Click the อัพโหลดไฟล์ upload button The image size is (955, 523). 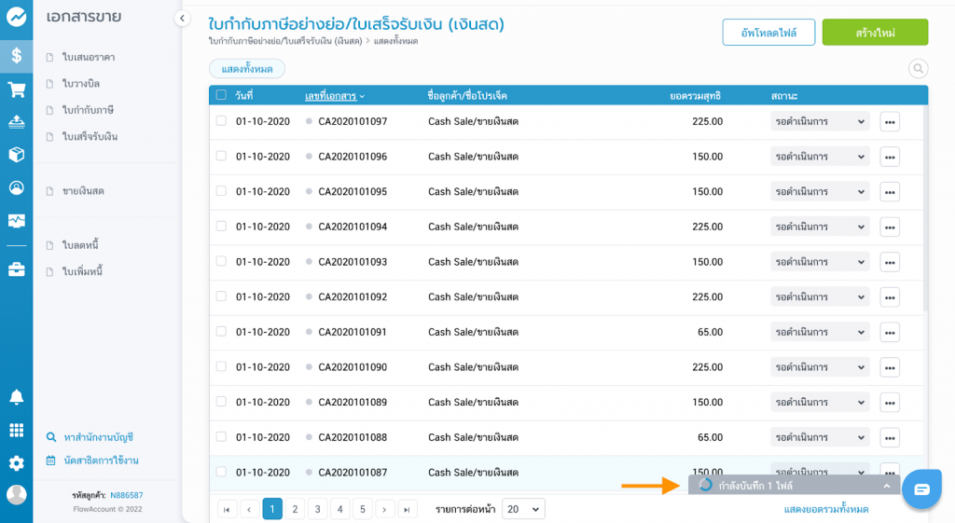[768, 33]
